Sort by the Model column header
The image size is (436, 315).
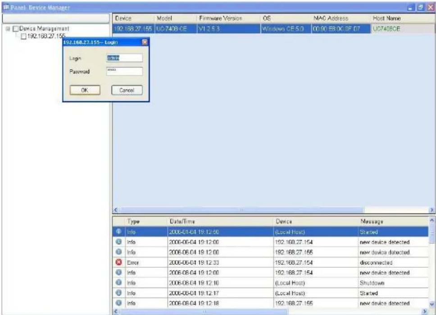pos(176,18)
